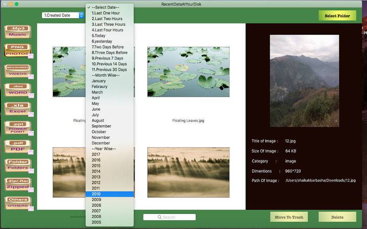Open the .doc Word category

18,90
